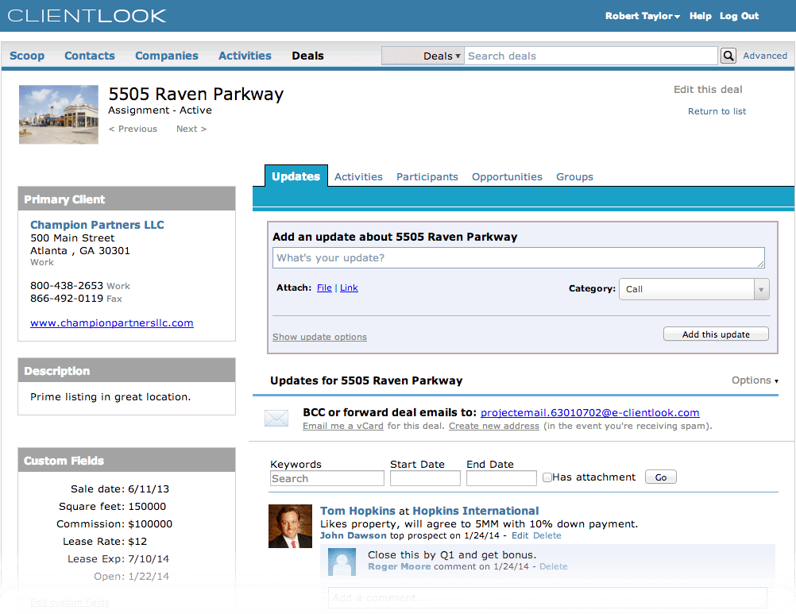Image resolution: width=796 pixels, height=614 pixels.
Task: Click Roger Moore's avatar in the comment
Action: tap(342, 562)
